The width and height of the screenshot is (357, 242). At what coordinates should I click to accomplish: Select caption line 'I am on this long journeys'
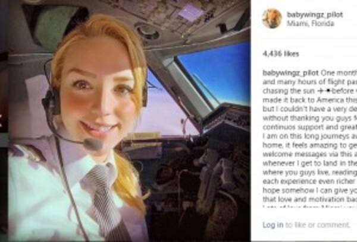(x=310, y=136)
